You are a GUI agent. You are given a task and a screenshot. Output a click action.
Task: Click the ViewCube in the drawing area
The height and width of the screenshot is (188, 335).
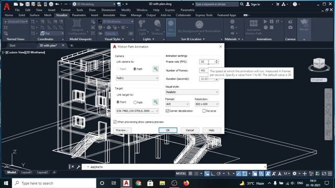pos(319,64)
